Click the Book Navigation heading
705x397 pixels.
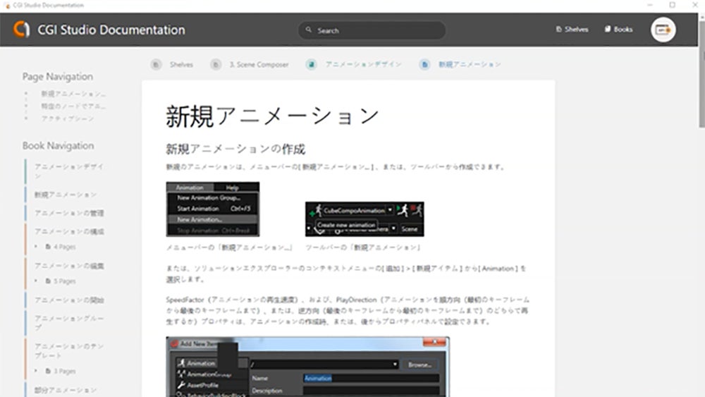(x=58, y=146)
